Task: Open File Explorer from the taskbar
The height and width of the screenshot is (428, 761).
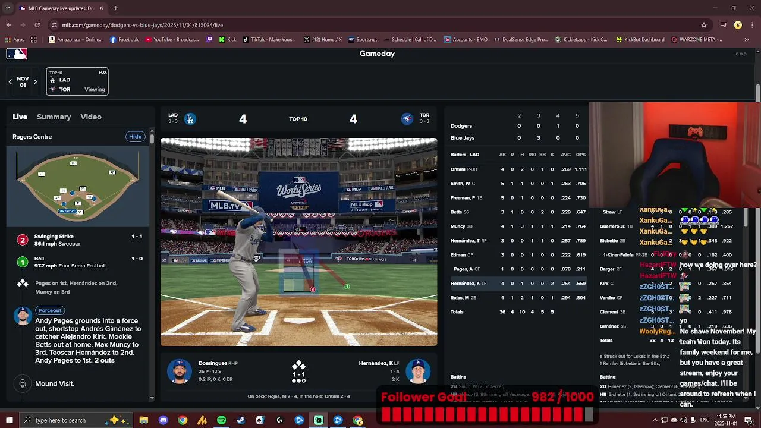Action: pyautogui.click(x=144, y=420)
